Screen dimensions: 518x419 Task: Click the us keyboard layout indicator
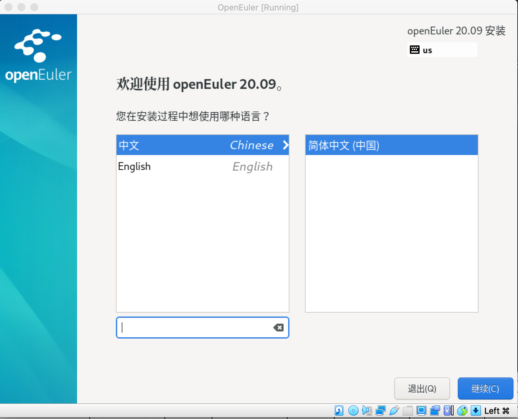click(442, 50)
